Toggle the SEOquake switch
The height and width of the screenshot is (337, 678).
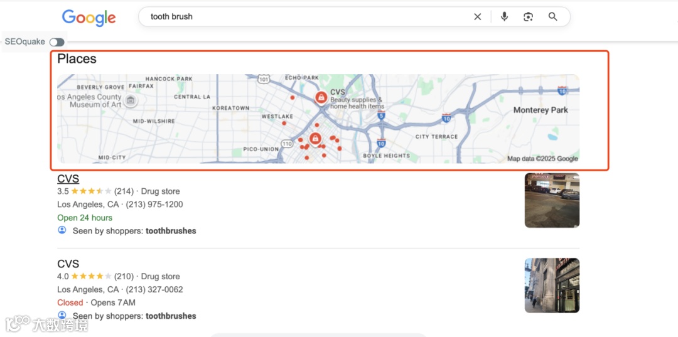(x=56, y=42)
